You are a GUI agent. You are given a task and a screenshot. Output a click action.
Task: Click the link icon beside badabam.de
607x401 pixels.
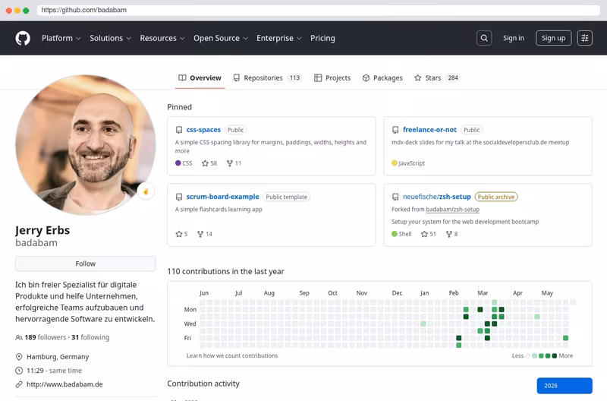(19, 384)
